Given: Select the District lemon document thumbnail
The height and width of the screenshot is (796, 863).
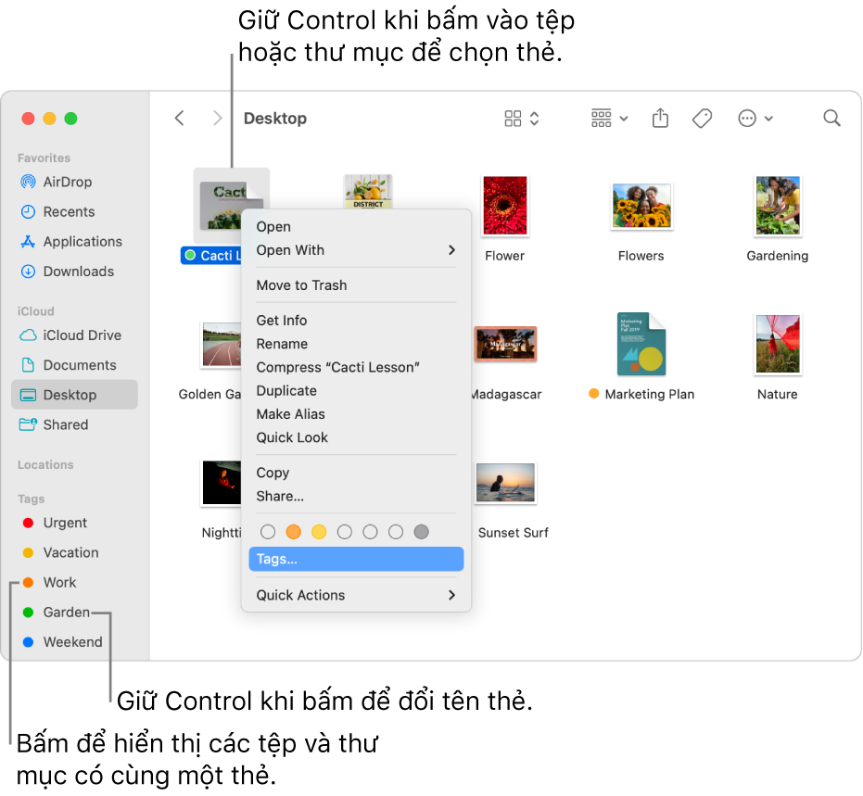Looking at the screenshot, I should coord(368,192).
